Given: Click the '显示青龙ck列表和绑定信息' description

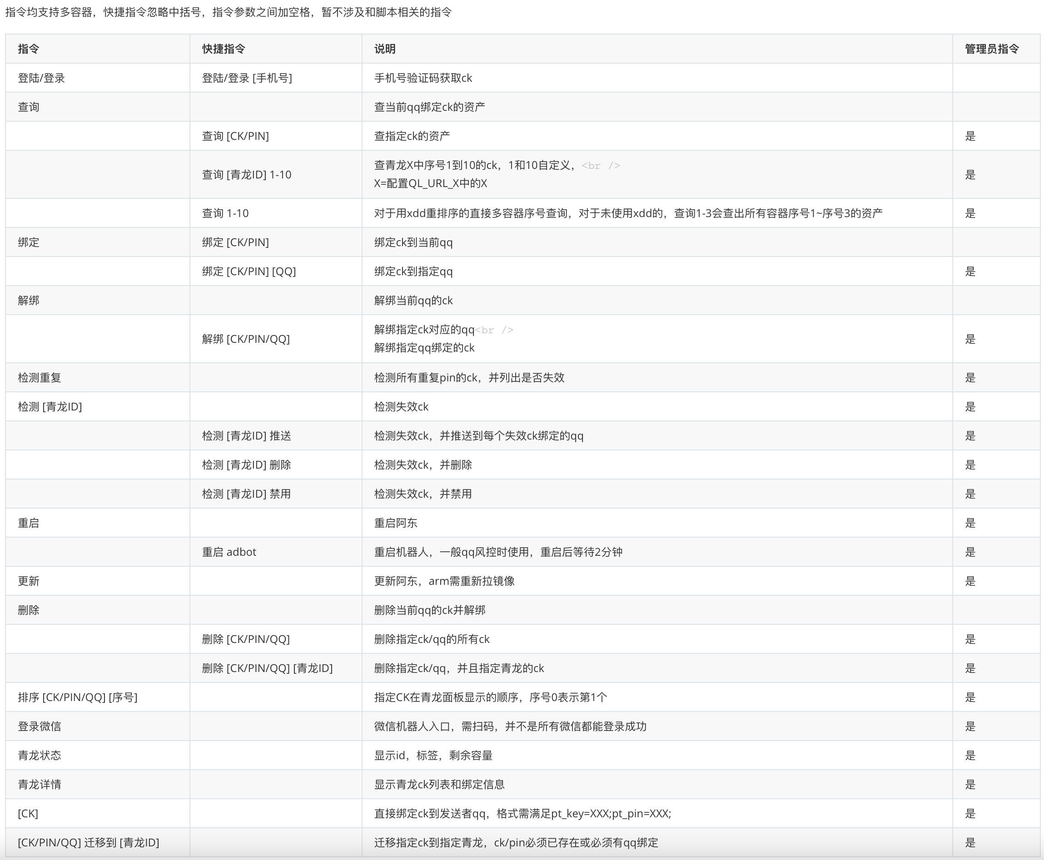Looking at the screenshot, I should coord(439,784).
